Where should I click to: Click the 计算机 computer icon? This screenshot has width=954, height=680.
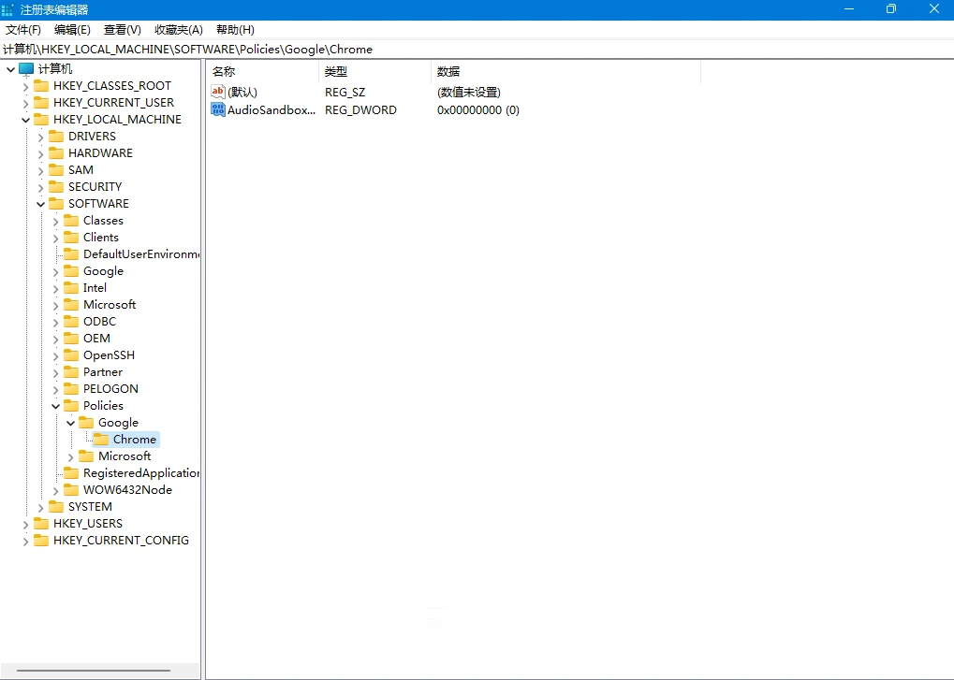click(26, 68)
